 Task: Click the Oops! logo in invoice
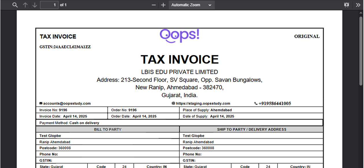point(179,35)
